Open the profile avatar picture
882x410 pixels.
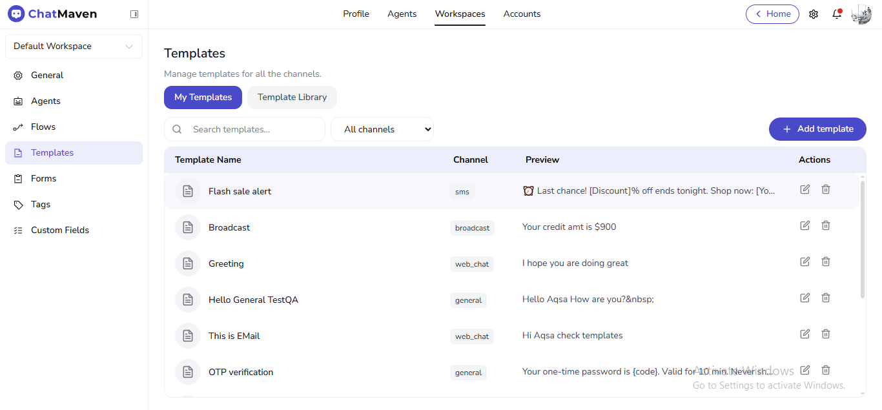click(861, 14)
